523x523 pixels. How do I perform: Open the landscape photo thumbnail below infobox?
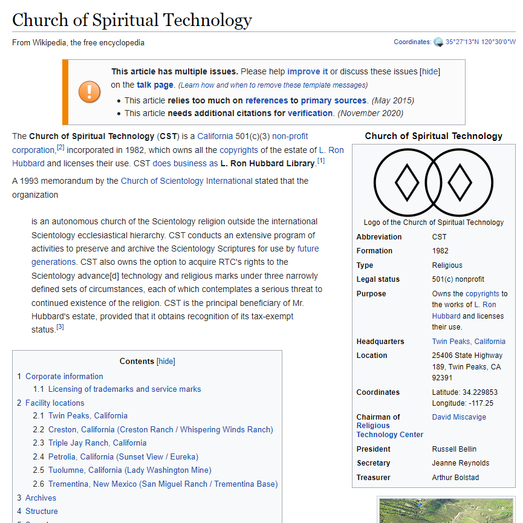(446, 511)
